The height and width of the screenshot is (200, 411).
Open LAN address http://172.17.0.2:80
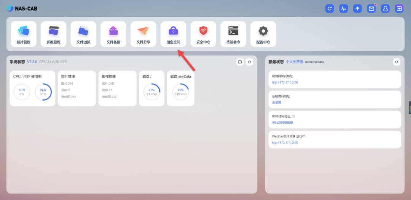[285, 82]
